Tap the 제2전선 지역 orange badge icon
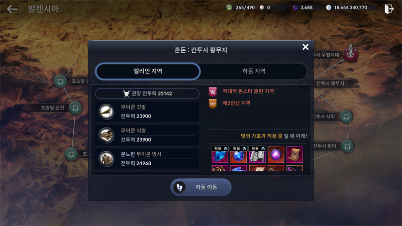 213,103
